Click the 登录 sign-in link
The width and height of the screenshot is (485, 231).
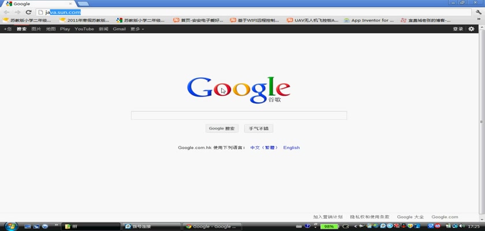458,29
